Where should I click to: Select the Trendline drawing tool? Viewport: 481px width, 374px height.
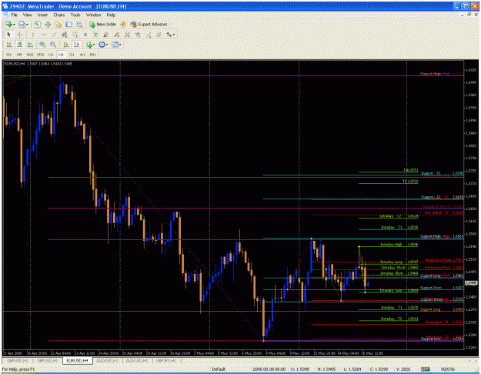coord(54,35)
